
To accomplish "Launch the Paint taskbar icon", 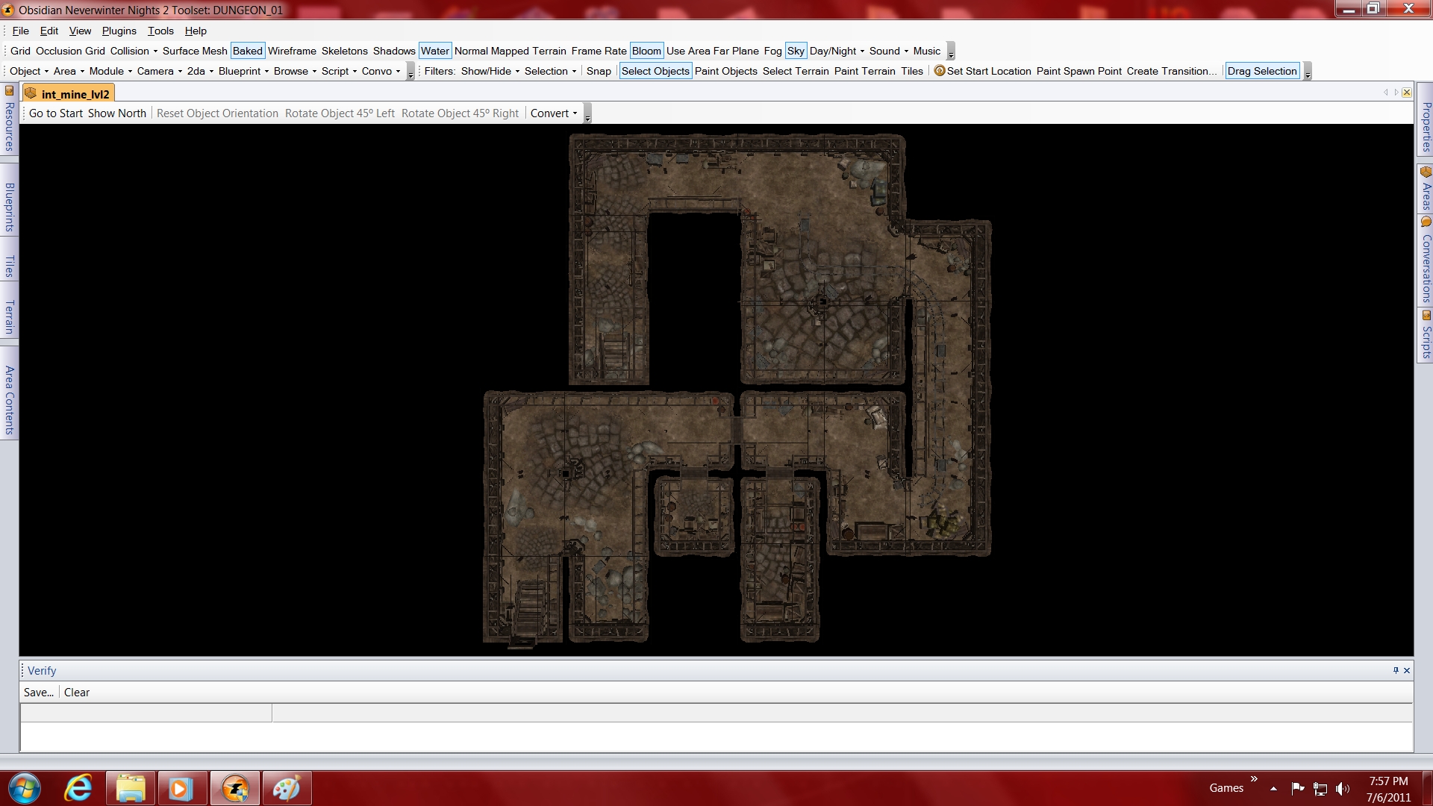I will click(x=287, y=788).
